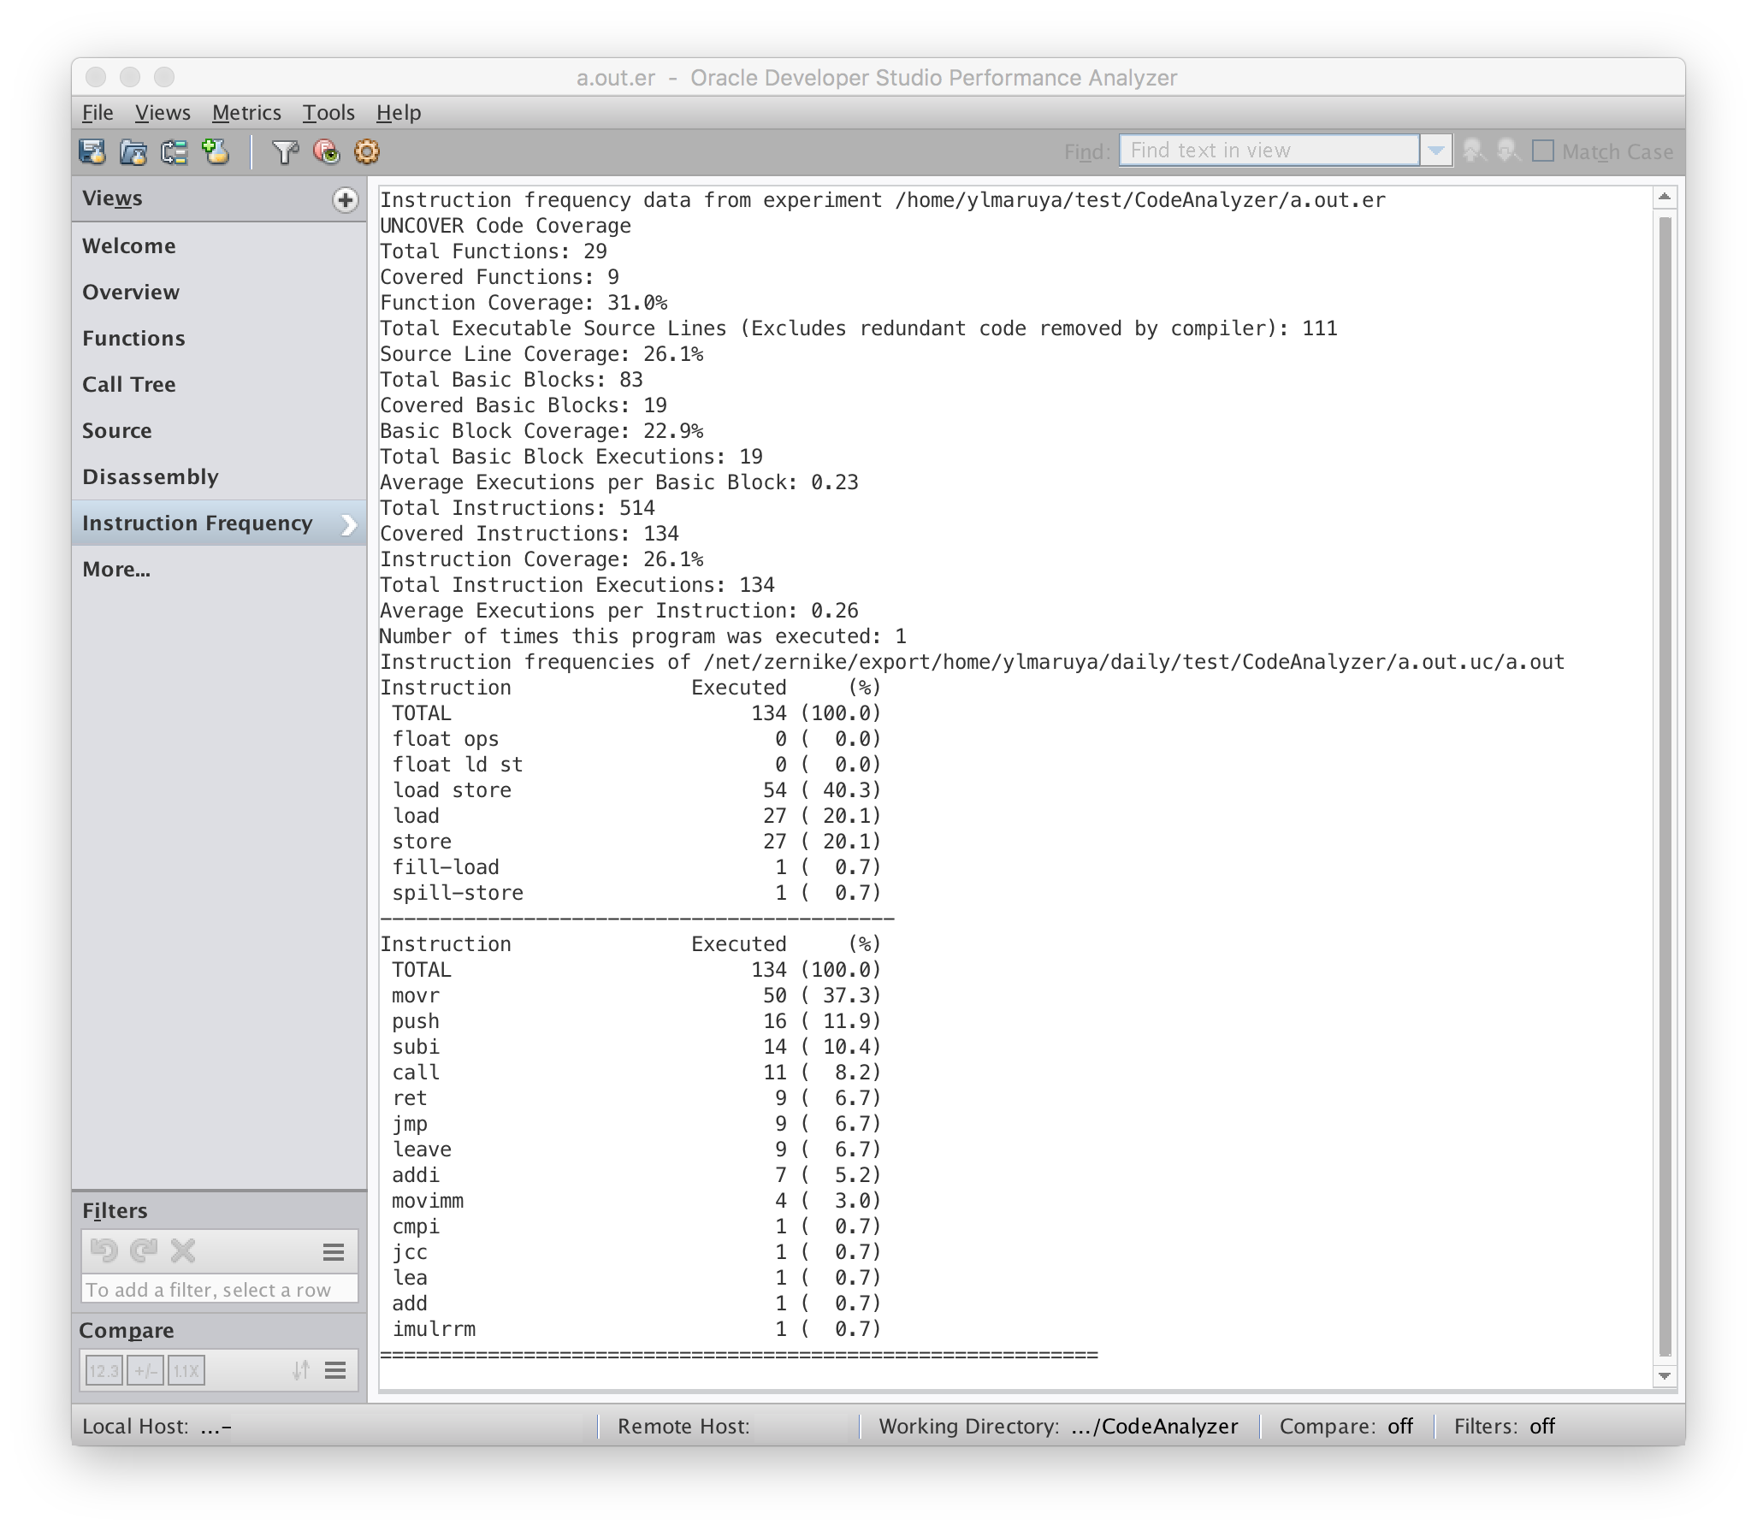Click the compare experiments toolbar icon
This screenshot has height=1531, width=1757.
coord(175,151)
